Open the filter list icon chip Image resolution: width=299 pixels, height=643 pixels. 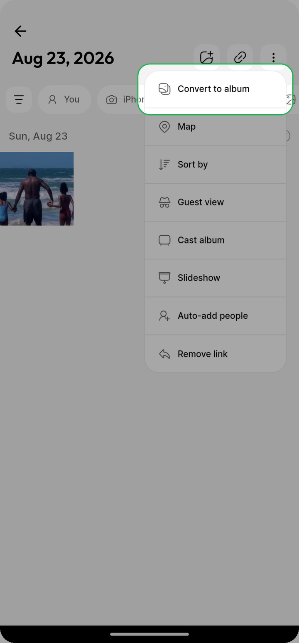(x=19, y=99)
